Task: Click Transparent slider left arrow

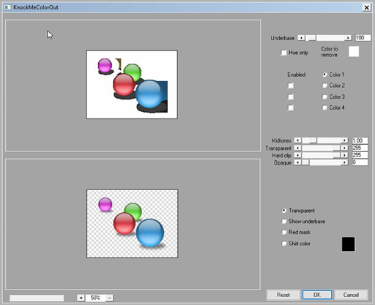Action: click(x=297, y=148)
